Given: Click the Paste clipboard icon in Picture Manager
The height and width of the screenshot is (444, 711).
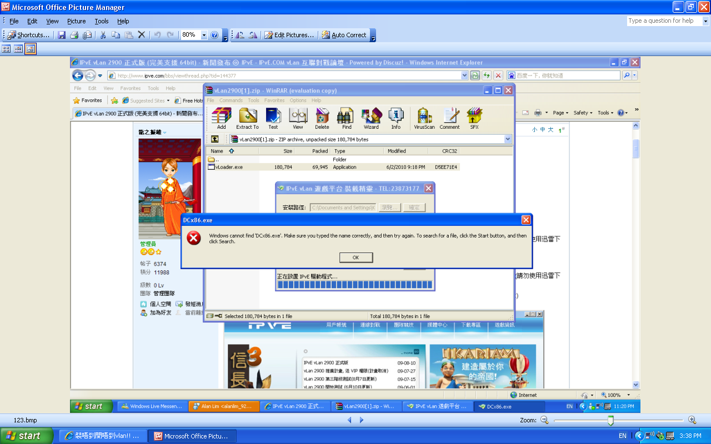Looking at the screenshot, I should click(x=128, y=35).
